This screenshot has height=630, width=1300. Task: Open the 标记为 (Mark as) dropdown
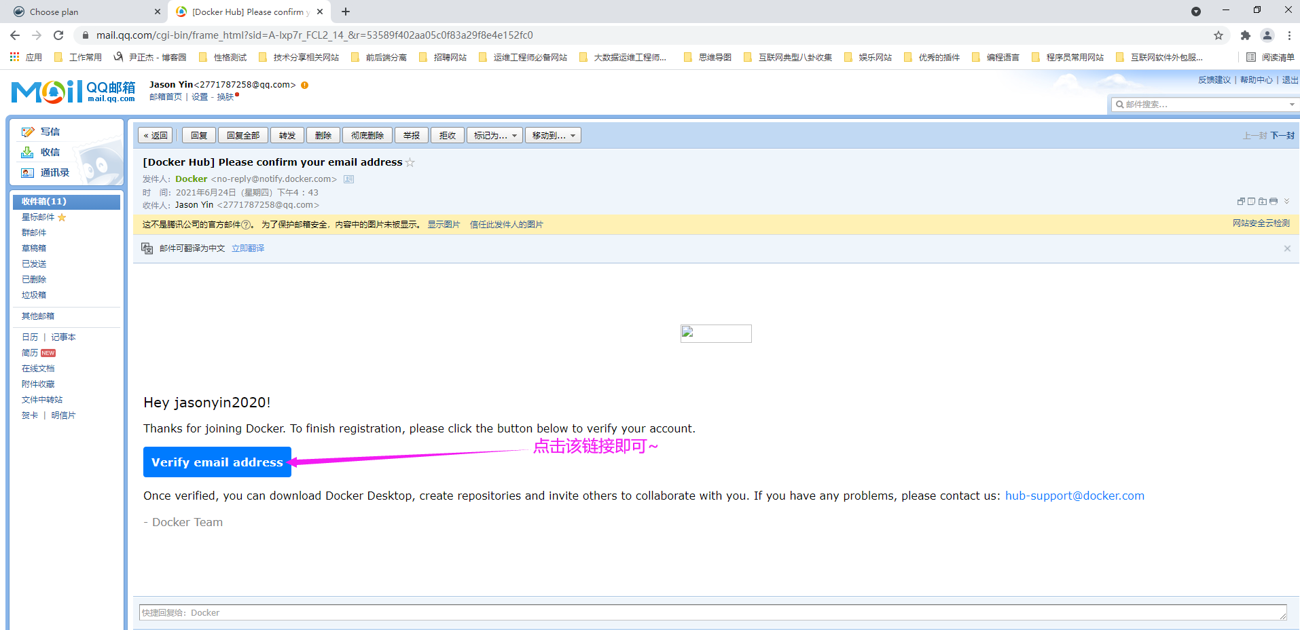pyautogui.click(x=494, y=136)
